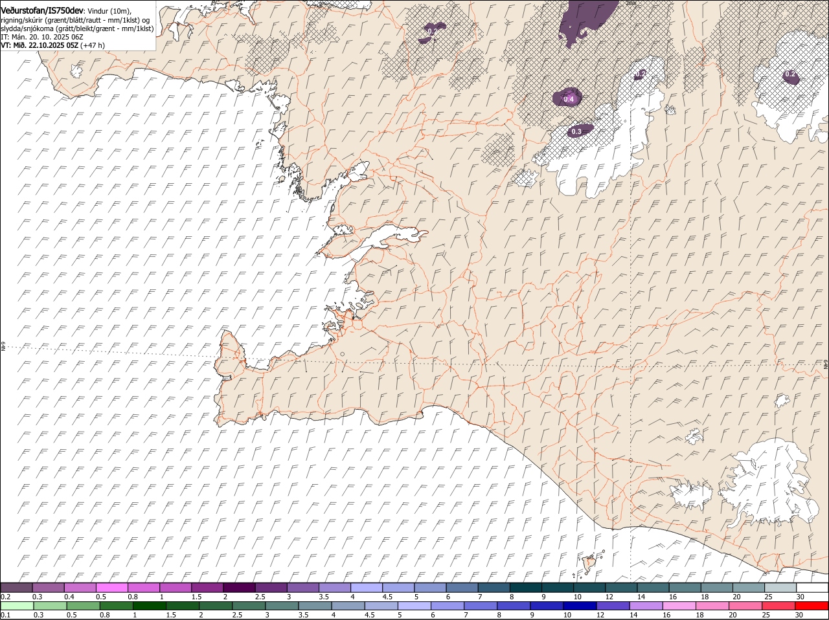Click the 'slydda/snjókoma' legend description line
This screenshot has height=620, width=829.
click(77, 28)
